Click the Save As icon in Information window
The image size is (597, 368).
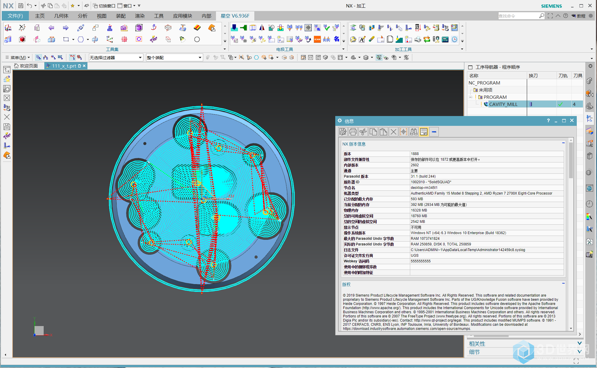343,132
